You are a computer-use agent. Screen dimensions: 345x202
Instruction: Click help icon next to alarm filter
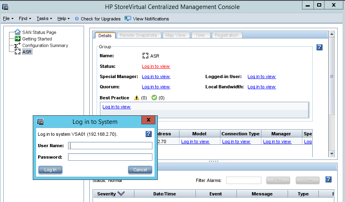[328, 180]
